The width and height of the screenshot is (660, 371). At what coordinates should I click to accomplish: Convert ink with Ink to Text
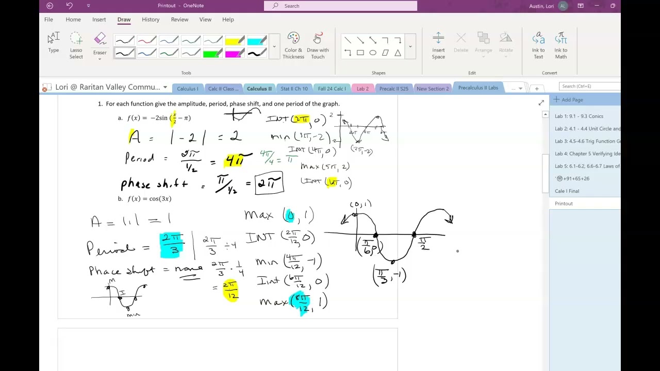(x=538, y=45)
